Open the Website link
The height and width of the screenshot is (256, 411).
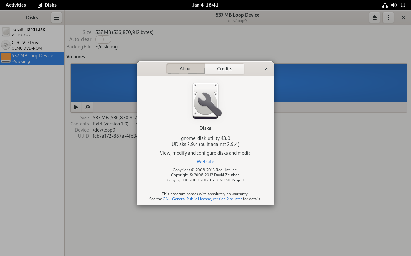coord(205,162)
